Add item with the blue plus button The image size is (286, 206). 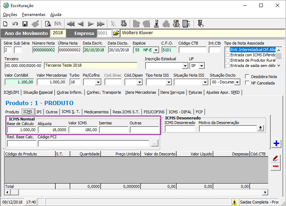276,144
